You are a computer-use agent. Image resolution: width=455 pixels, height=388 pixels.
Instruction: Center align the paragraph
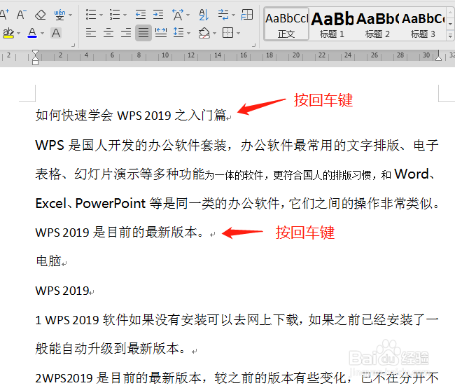[108, 33]
